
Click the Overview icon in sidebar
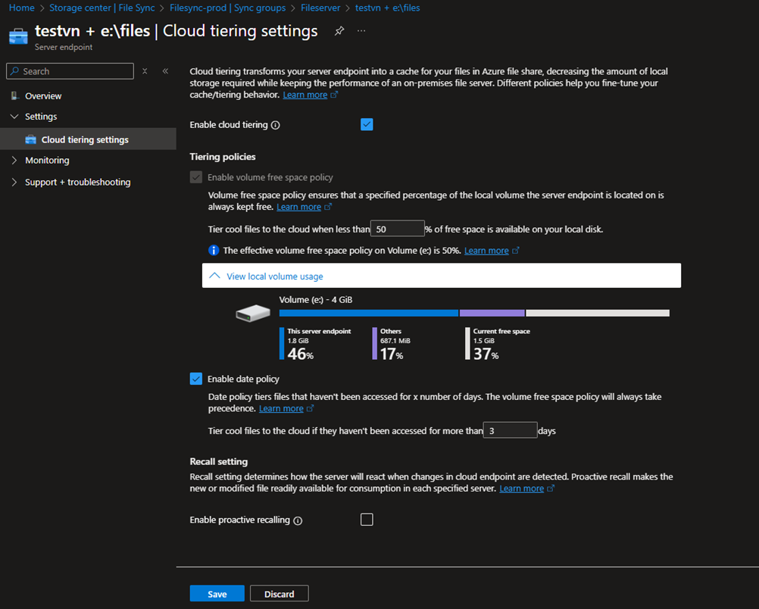[x=14, y=96]
